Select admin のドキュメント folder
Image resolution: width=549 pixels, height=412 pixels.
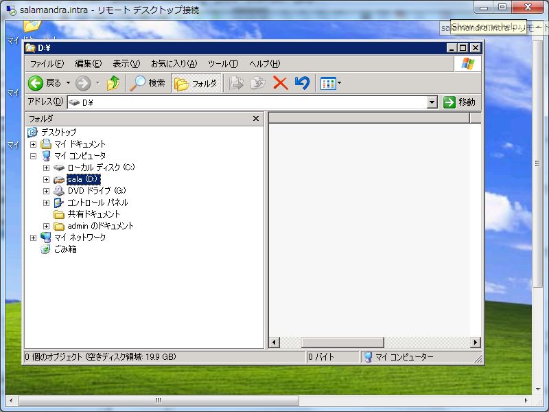tap(100, 226)
